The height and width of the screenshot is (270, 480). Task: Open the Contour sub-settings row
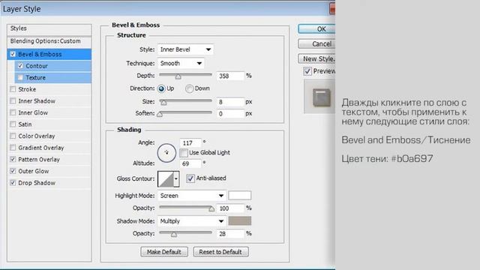click(x=53, y=66)
